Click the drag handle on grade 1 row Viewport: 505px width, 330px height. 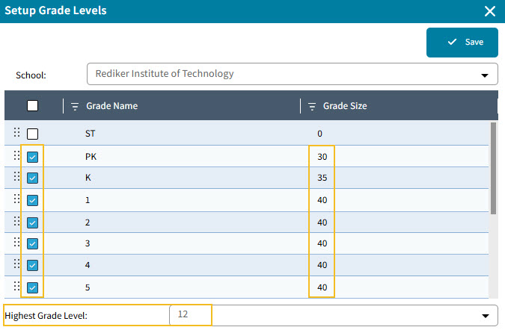click(16, 199)
